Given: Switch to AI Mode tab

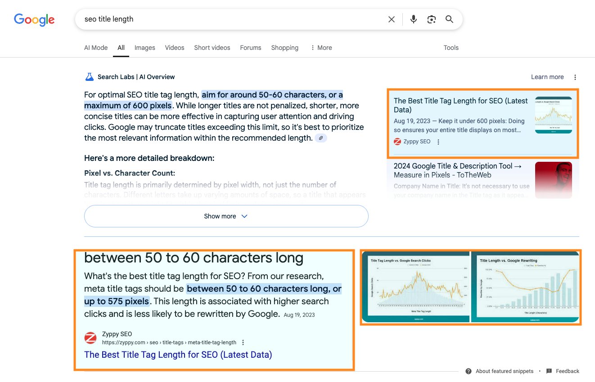Looking at the screenshot, I should [96, 48].
